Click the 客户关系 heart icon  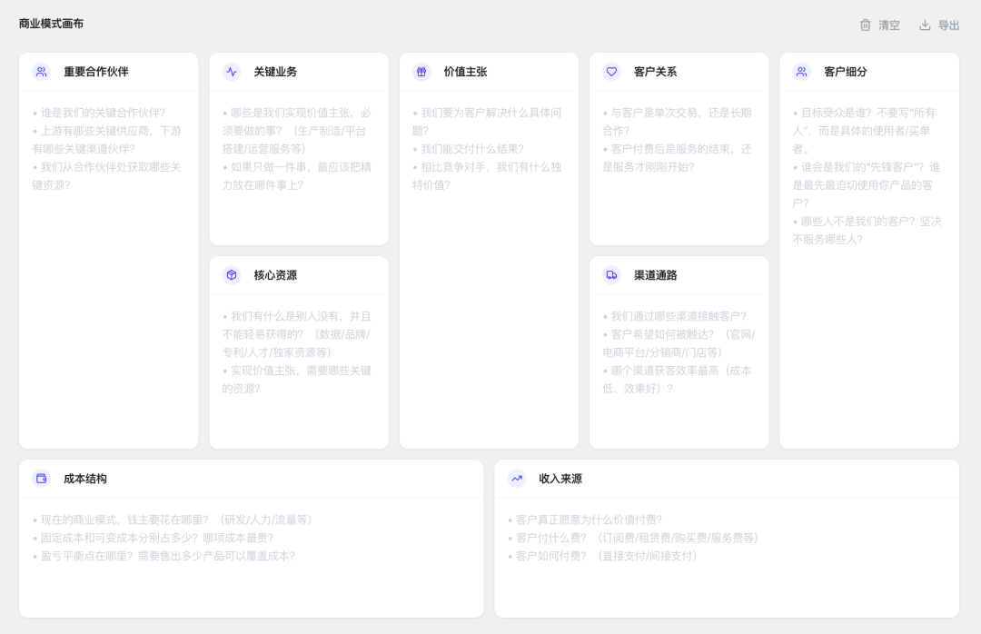[x=611, y=72]
